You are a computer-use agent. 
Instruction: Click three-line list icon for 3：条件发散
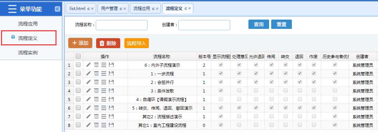pos(104,91)
